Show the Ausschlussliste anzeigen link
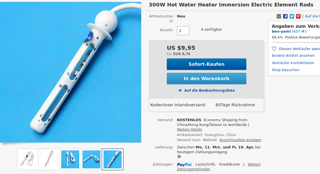The height and width of the screenshot is (174, 320). [240, 140]
